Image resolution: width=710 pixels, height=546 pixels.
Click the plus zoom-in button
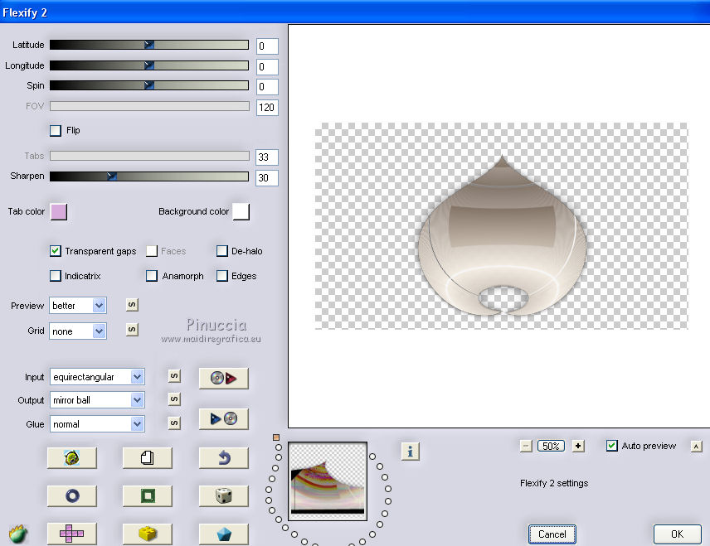578,446
